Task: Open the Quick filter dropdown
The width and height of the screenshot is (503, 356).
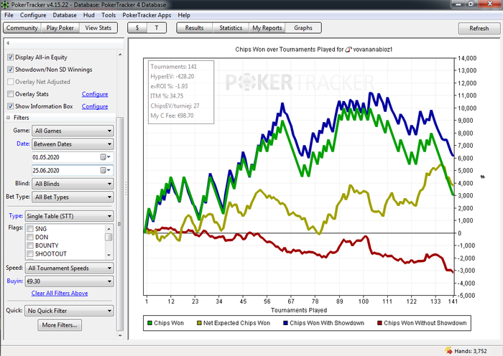Action: (69, 311)
